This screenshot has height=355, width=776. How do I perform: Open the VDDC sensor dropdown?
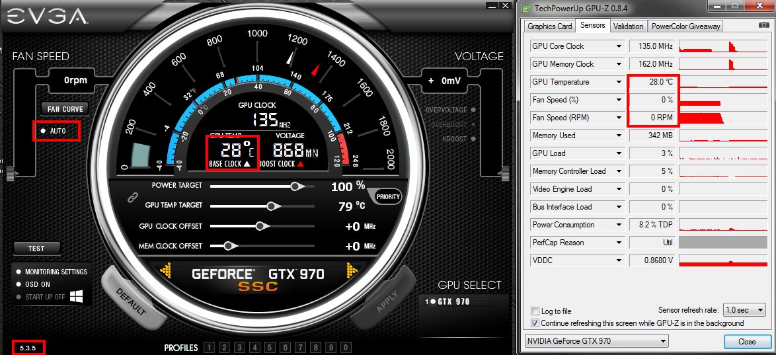tap(619, 260)
